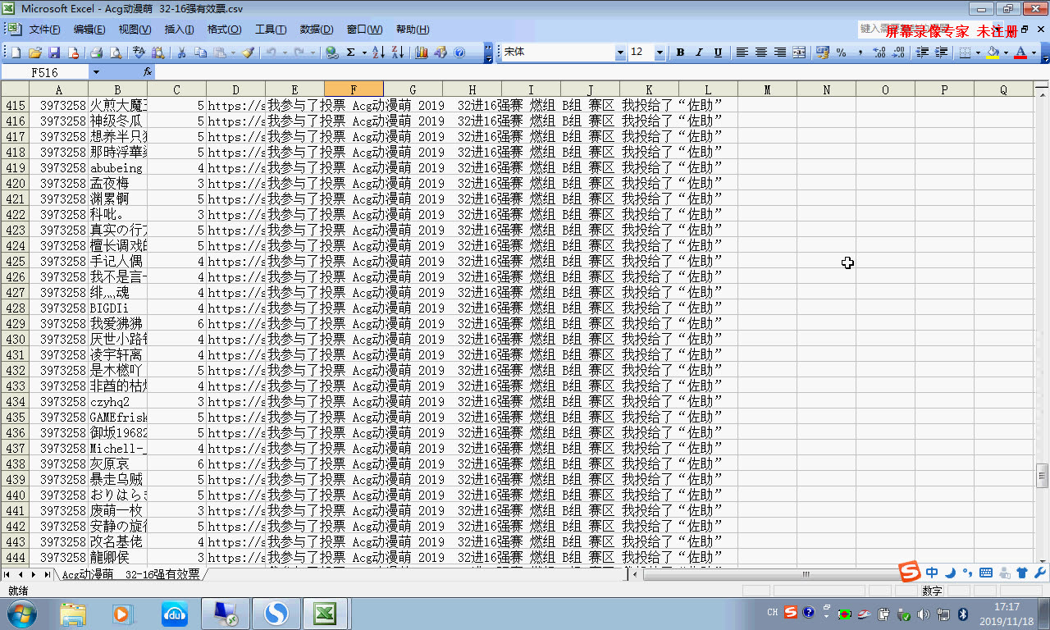The height and width of the screenshot is (630, 1050).
Task: Click the Select All corner button
Action: pyautogui.click(x=15, y=89)
